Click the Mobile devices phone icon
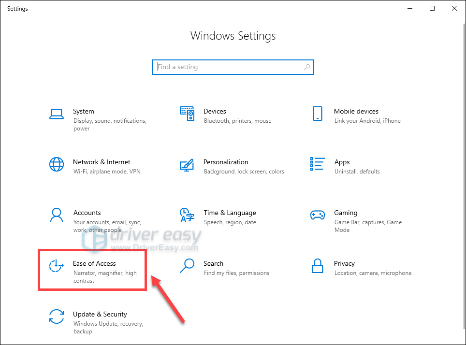The height and width of the screenshot is (345, 466). click(x=317, y=114)
